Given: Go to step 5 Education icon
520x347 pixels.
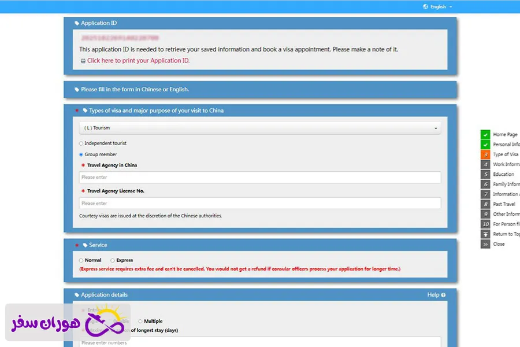Looking at the screenshot, I should tap(485, 174).
